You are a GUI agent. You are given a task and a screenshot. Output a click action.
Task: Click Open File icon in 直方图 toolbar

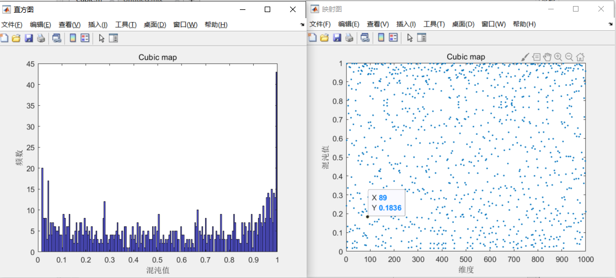16,38
